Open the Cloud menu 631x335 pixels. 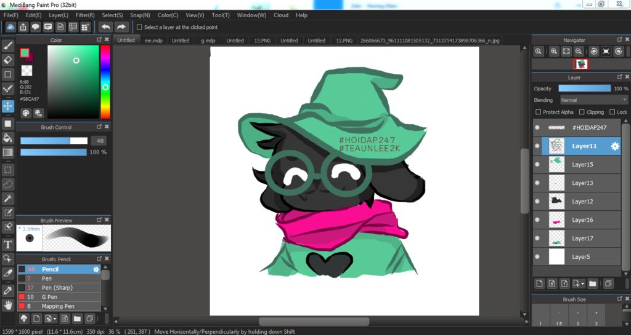click(x=281, y=15)
